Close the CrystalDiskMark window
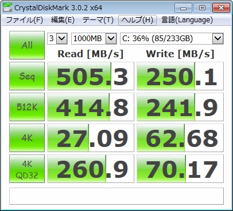 tap(221, 8)
